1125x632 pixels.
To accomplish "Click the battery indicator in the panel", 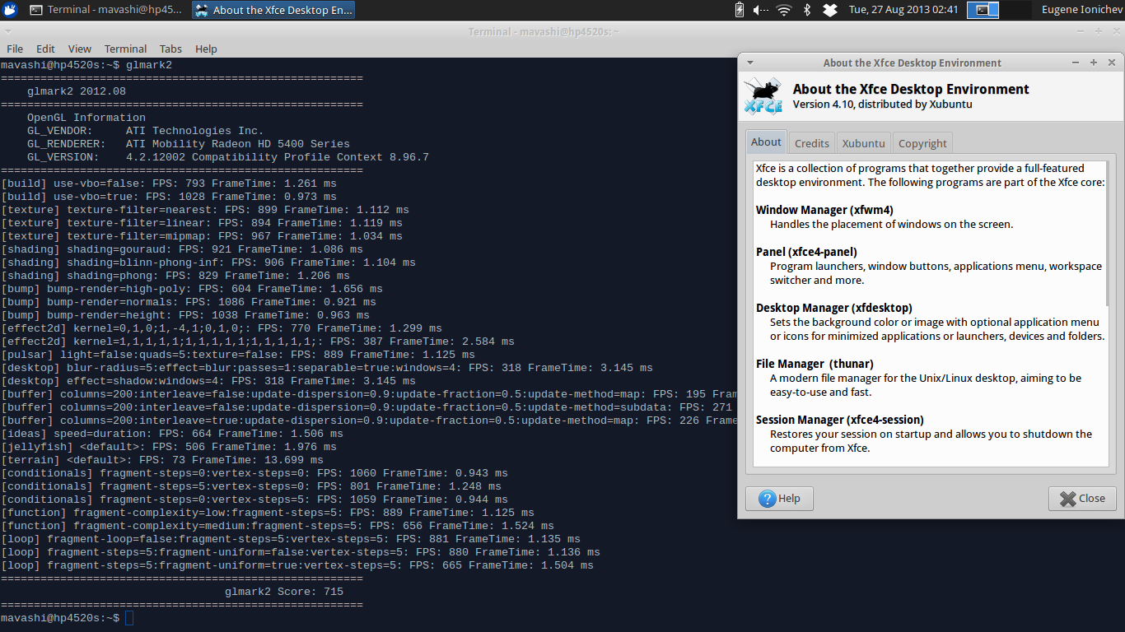I will point(739,10).
